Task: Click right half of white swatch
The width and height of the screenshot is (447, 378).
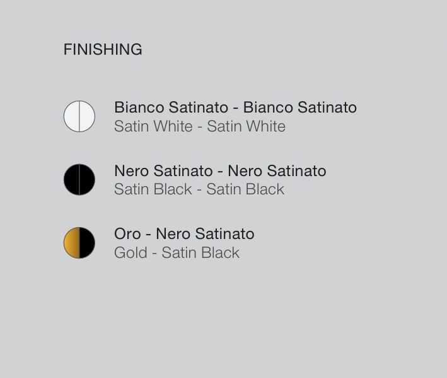Action: tap(87, 116)
